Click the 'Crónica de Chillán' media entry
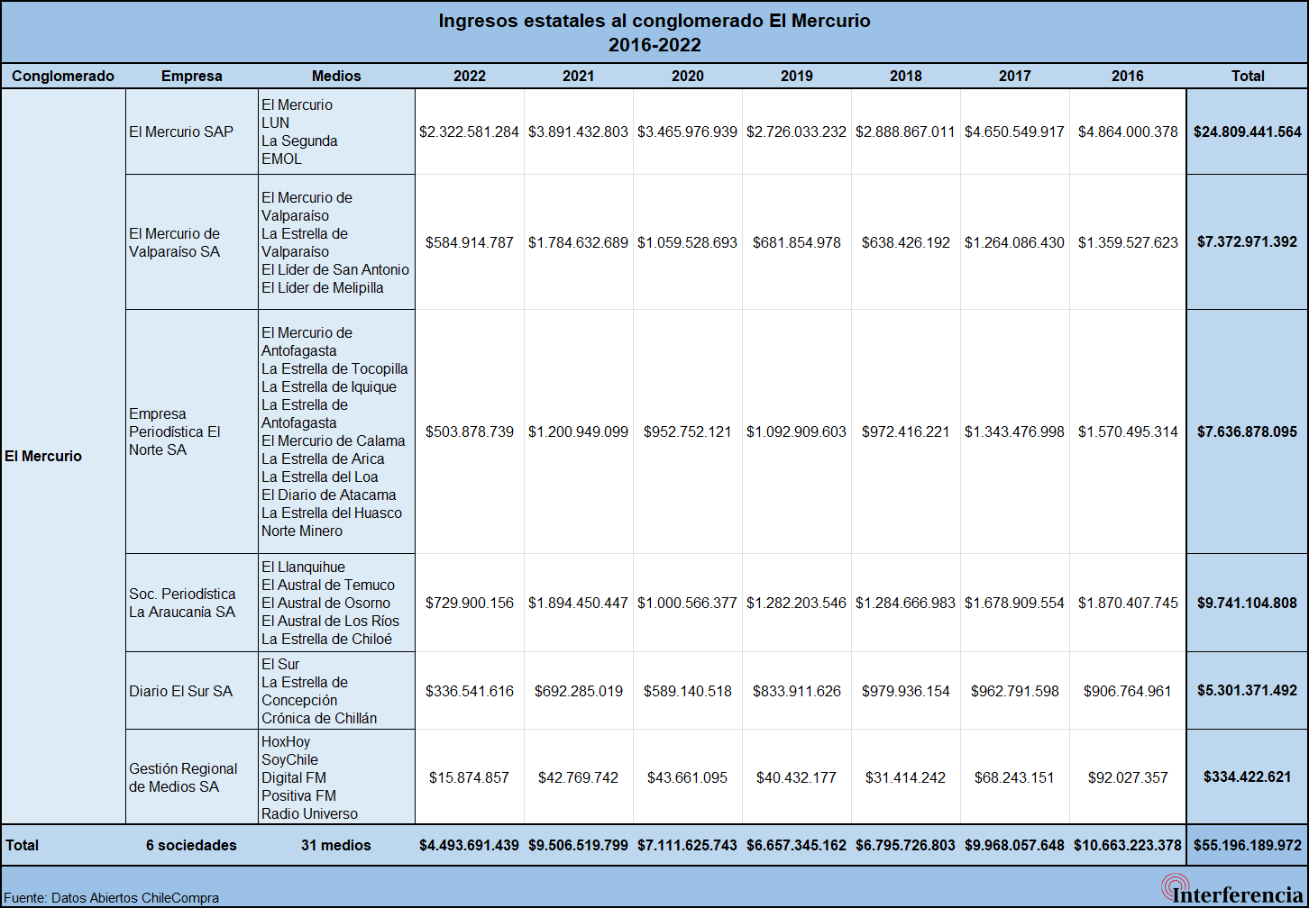The image size is (1309, 908). [x=319, y=718]
